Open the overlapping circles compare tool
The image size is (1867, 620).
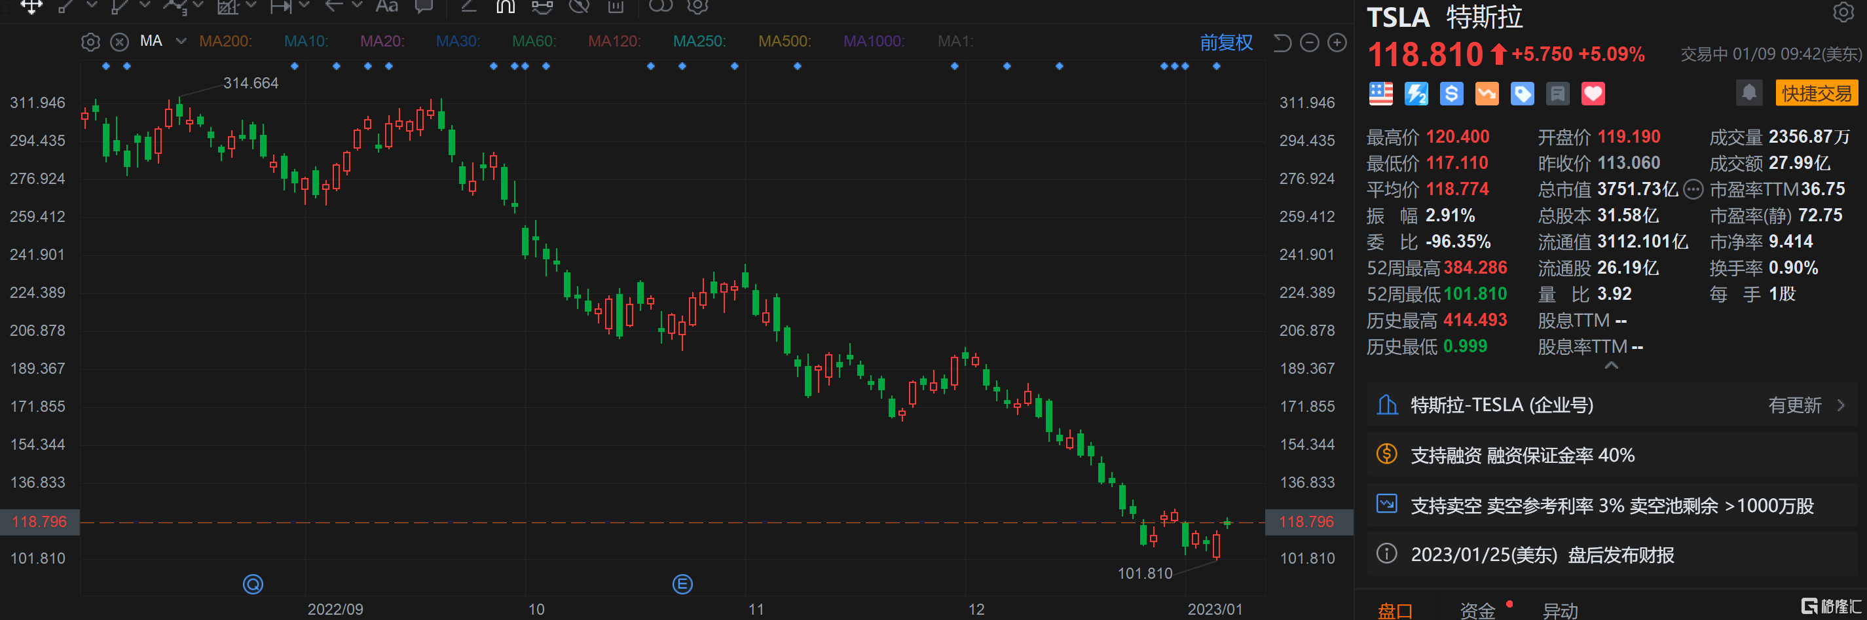point(660,6)
